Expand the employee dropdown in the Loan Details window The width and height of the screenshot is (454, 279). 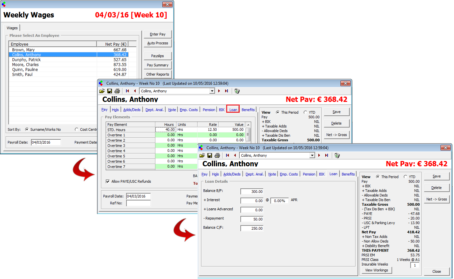(x=312, y=155)
